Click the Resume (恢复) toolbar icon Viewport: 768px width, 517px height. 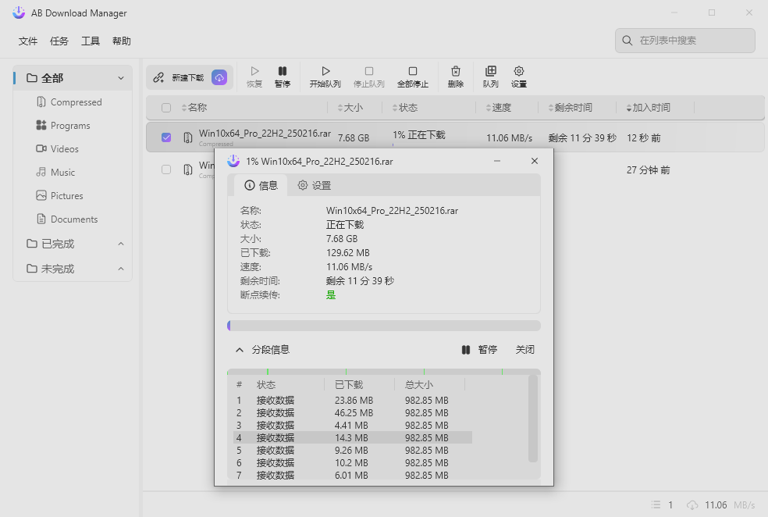coord(254,71)
